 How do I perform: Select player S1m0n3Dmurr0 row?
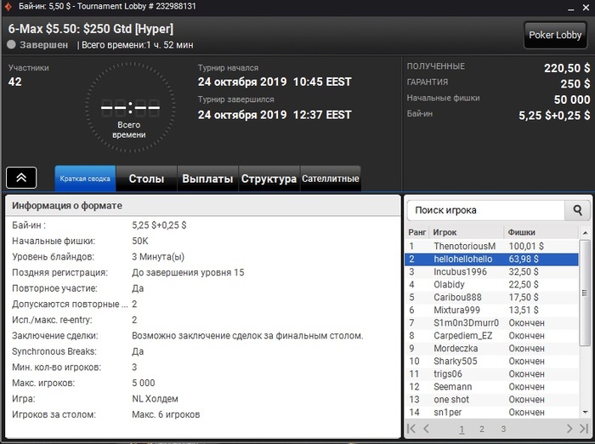point(492,323)
